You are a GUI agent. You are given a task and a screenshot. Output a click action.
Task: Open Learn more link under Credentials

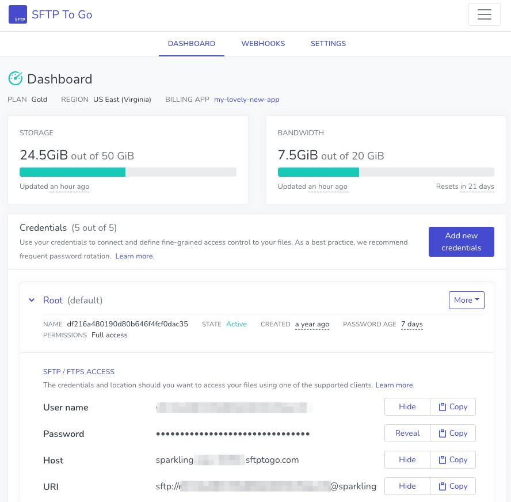click(134, 256)
